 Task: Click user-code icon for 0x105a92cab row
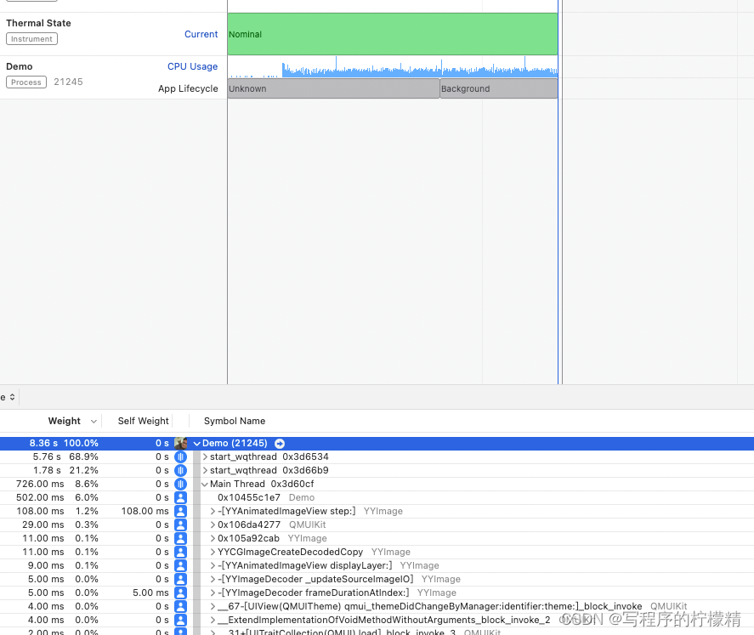pyautogui.click(x=181, y=538)
